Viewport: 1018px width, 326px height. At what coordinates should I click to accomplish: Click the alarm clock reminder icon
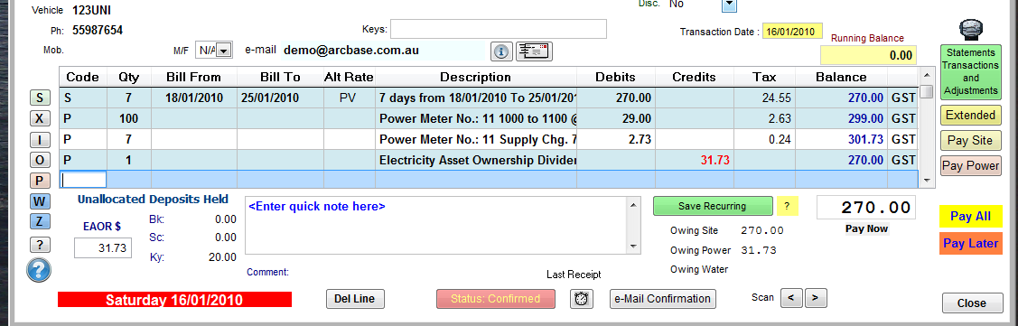coord(582,299)
